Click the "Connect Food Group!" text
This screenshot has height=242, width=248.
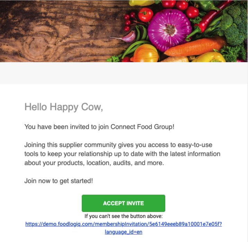click(x=142, y=127)
